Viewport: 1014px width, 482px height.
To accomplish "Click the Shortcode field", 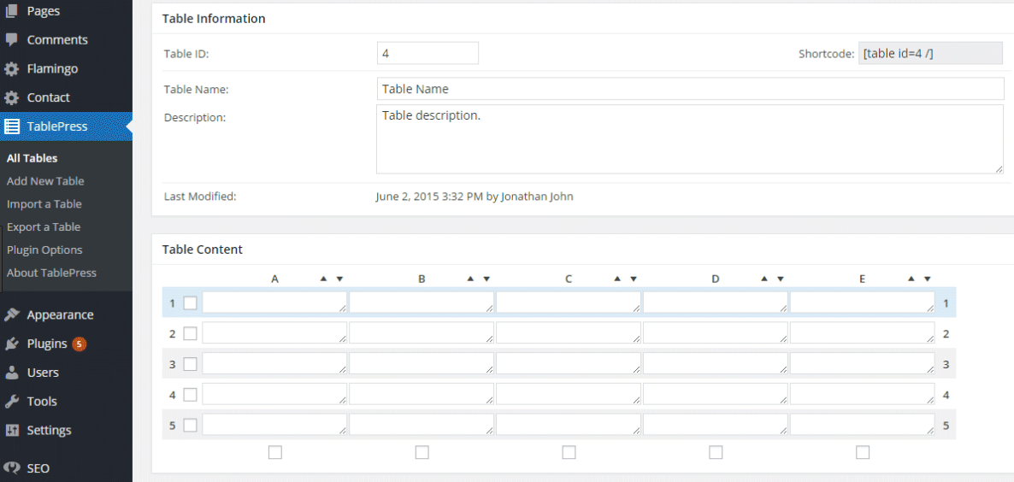I will coord(930,53).
